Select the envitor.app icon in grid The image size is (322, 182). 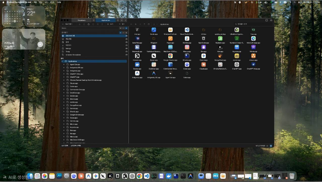point(237,56)
